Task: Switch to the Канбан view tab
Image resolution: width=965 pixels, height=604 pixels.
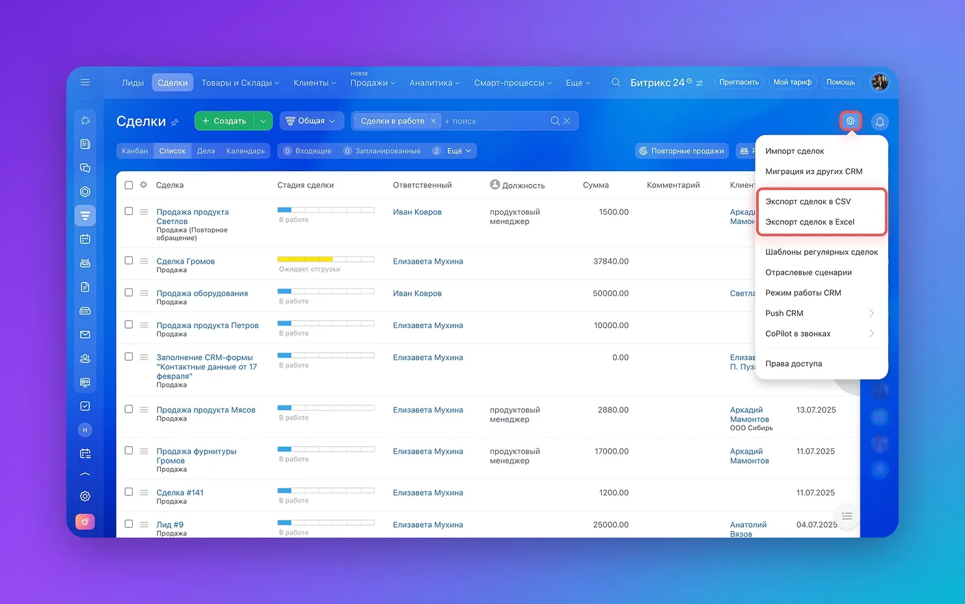Action: coord(135,151)
